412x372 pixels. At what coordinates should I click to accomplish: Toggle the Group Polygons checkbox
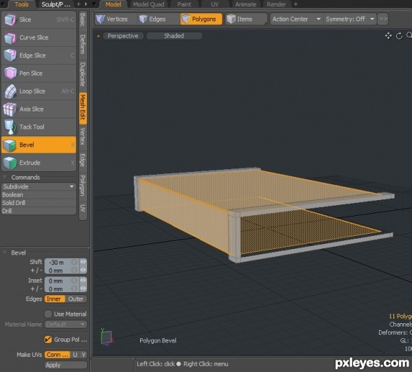[48, 340]
